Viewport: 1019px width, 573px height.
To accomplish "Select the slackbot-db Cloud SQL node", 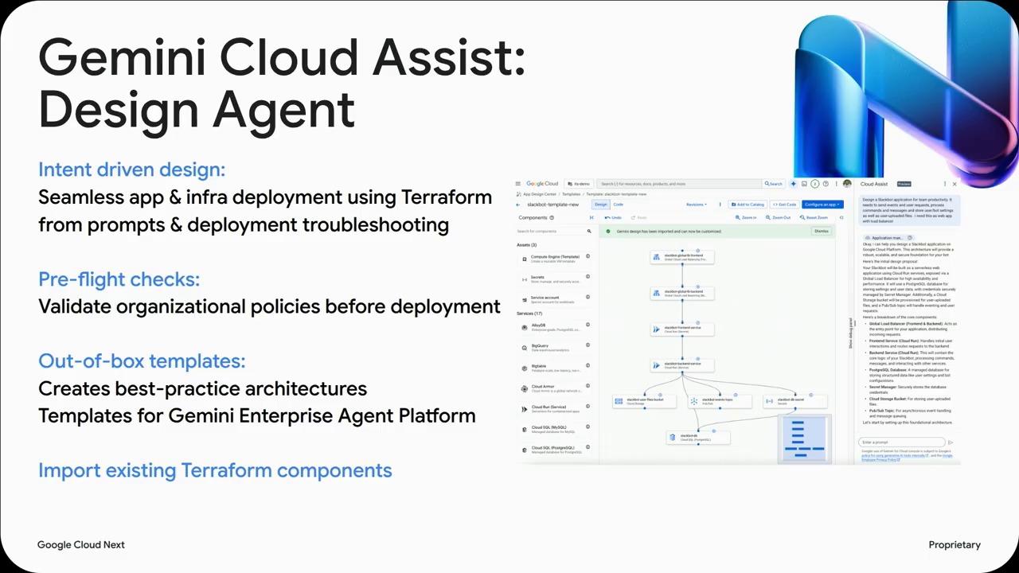I will (x=698, y=437).
